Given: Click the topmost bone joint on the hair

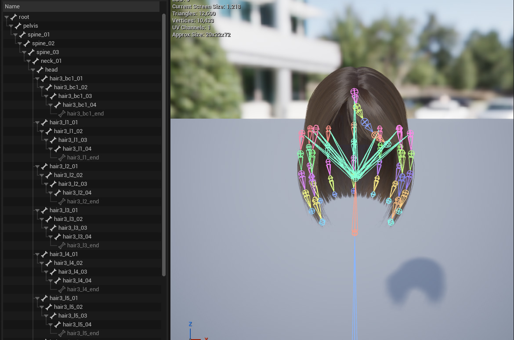Looking at the screenshot, I should pyautogui.click(x=354, y=92).
